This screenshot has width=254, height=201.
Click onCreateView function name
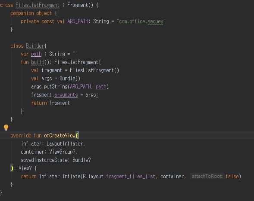60,136
